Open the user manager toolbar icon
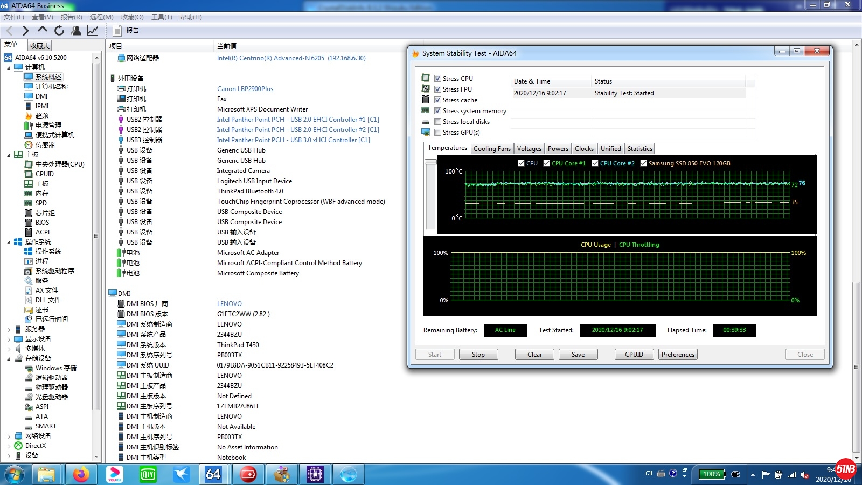The image size is (862, 485). pyautogui.click(x=76, y=31)
